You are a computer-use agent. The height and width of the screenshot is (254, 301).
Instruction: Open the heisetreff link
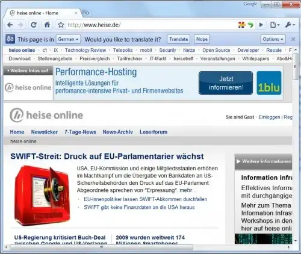pyautogui.click(x=184, y=58)
